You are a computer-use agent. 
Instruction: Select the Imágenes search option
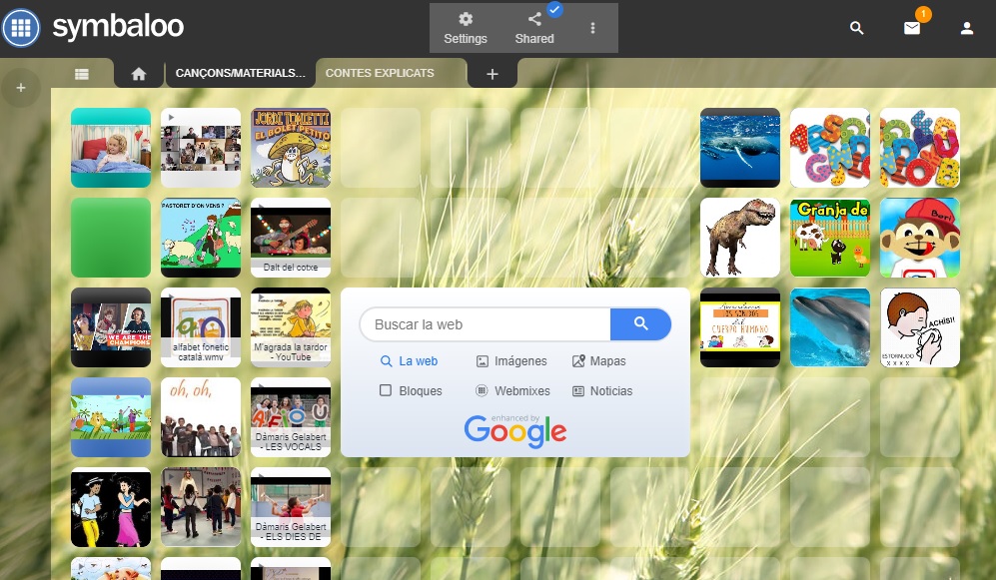511,361
